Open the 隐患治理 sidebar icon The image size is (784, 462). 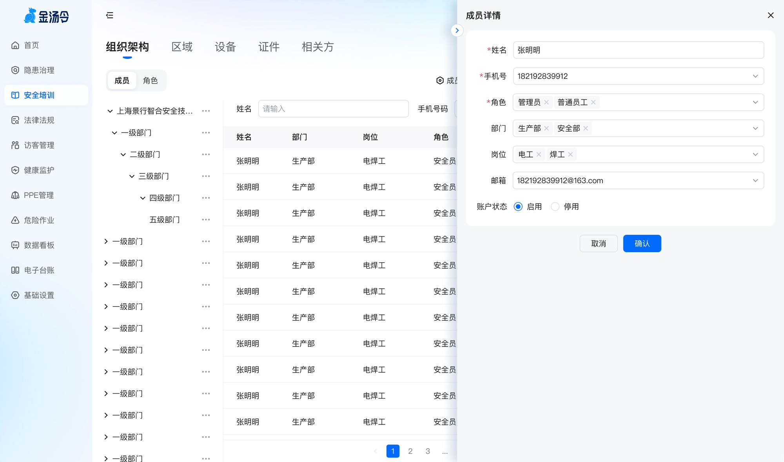point(15,70)
